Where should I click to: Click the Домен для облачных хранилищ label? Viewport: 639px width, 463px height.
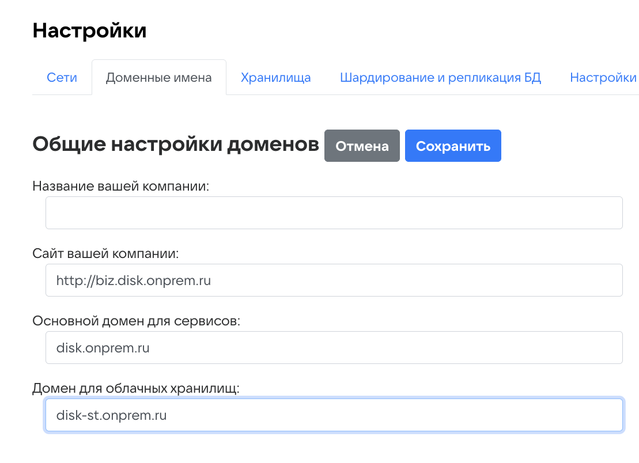(136, 388)
